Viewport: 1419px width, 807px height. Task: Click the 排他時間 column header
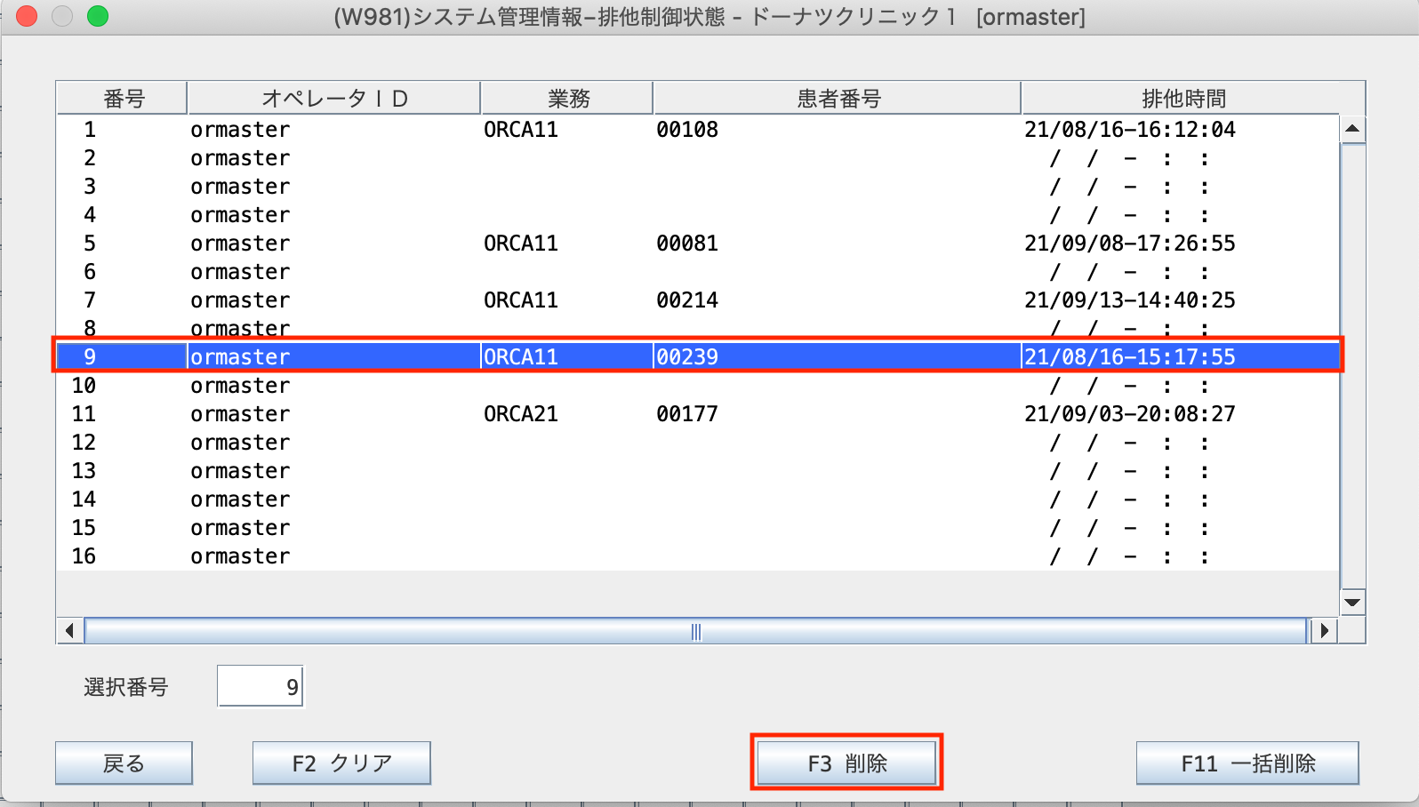(1182, 99)
